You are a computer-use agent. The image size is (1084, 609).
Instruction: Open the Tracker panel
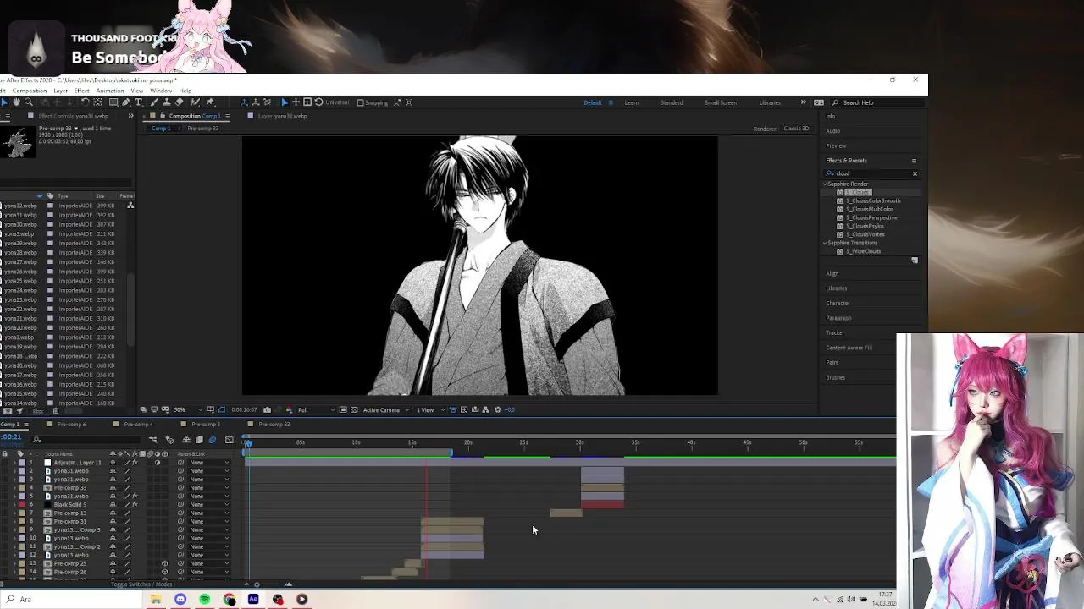click(x=835, y=332)
